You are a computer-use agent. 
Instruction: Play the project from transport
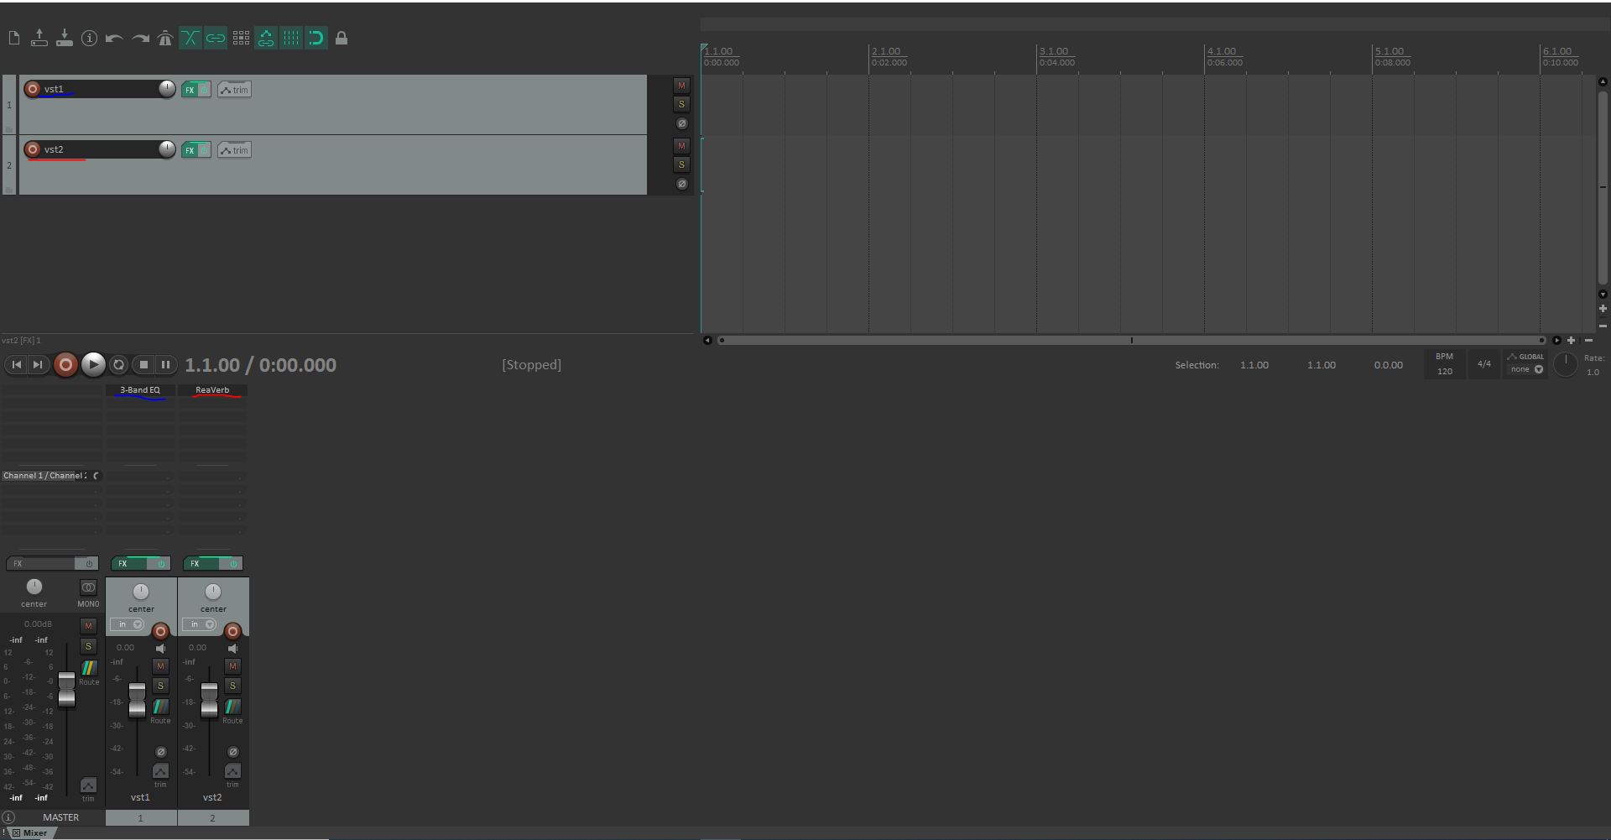coord(93,364)
